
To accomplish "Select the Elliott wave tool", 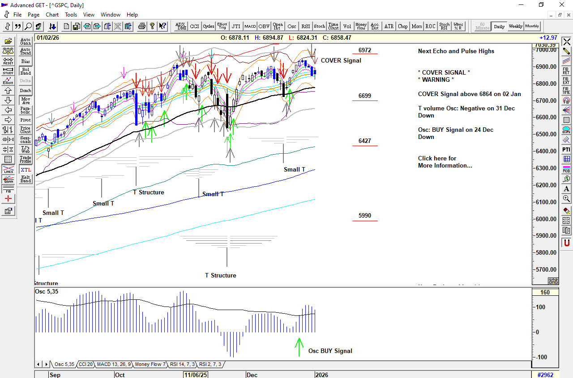I will click(x=8, y=80).
